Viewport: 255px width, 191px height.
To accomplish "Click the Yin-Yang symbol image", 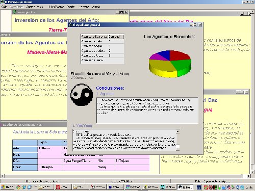I will pyautogui.click(x=82, y=95).
